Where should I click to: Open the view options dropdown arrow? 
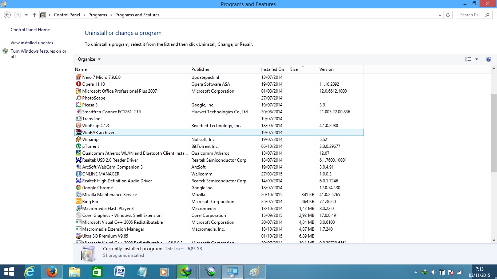(477, 59)
